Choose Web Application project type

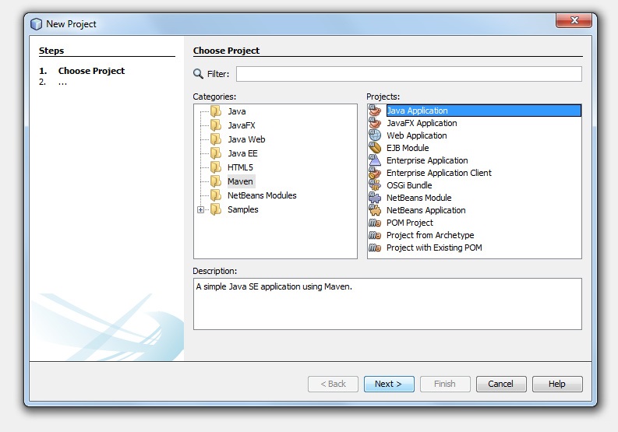[x=417, y=135]
